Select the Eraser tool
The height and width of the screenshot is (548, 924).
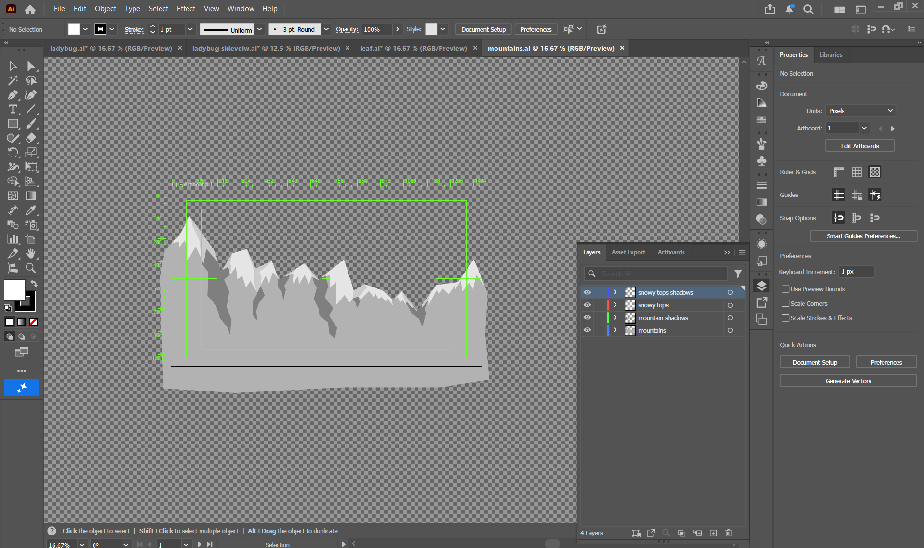click(31, 138)
